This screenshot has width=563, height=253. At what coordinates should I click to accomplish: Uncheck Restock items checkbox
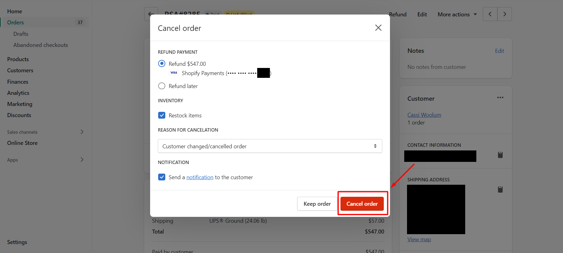point(162,116)
